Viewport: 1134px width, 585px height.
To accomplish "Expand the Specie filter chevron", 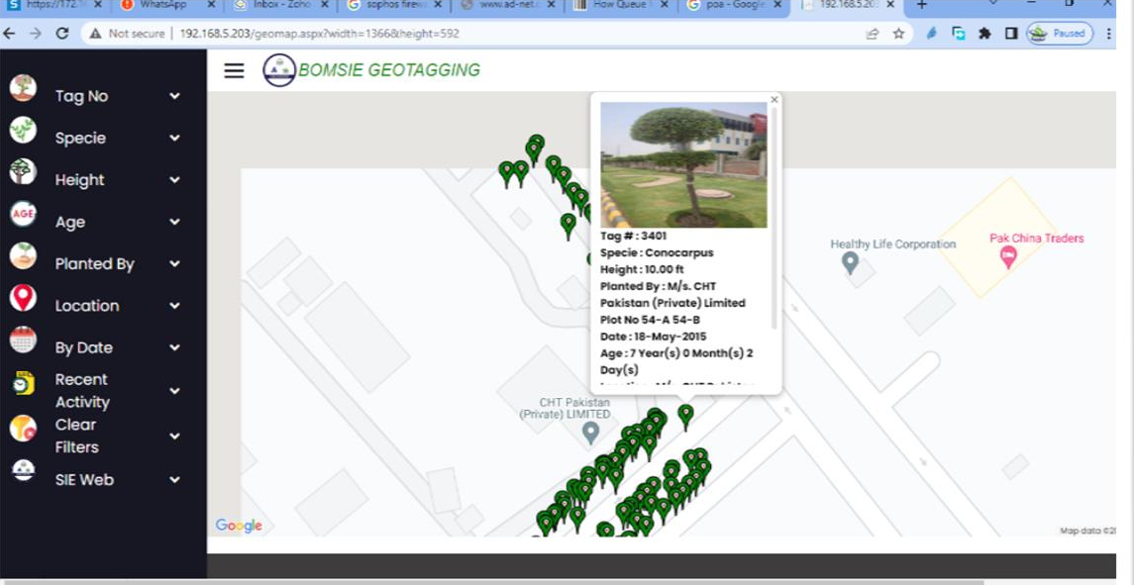I will point(174,138).
